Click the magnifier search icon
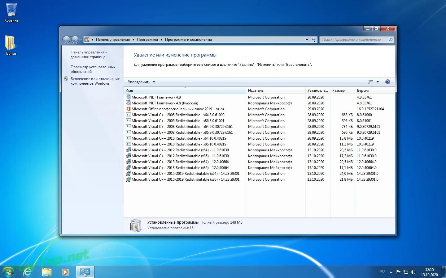This screenshot has width=446, height=278. point(391,40)
